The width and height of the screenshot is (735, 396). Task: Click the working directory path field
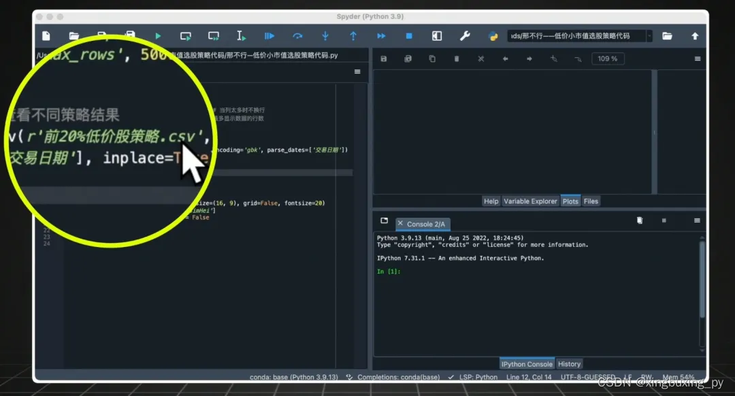point(576,36)
